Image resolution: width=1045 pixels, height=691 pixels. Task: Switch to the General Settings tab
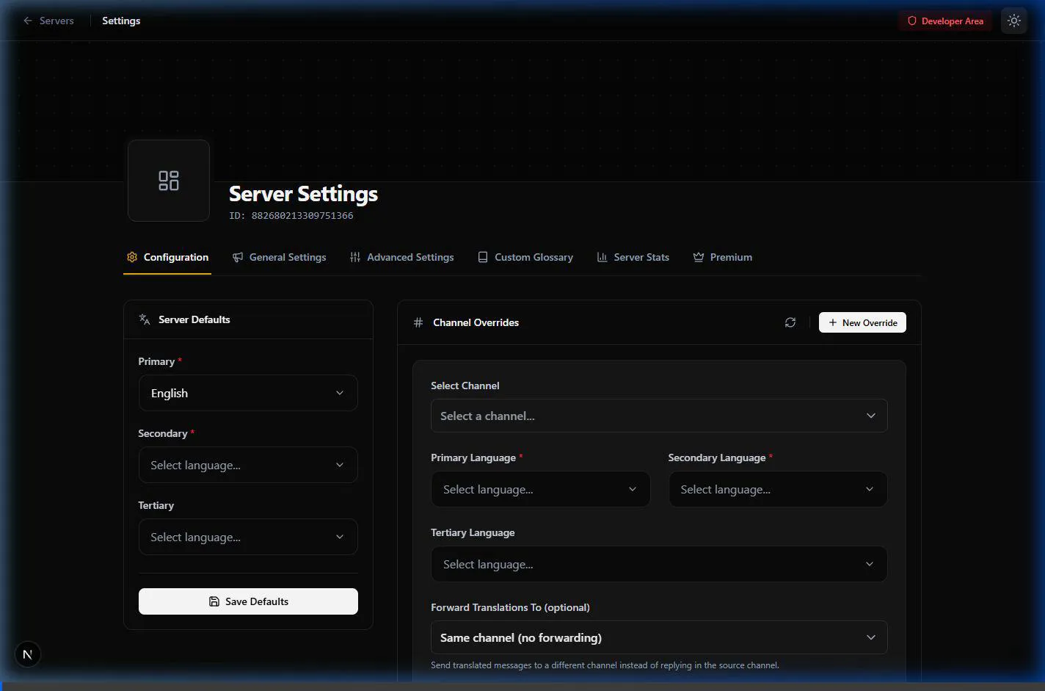point(287,257)
